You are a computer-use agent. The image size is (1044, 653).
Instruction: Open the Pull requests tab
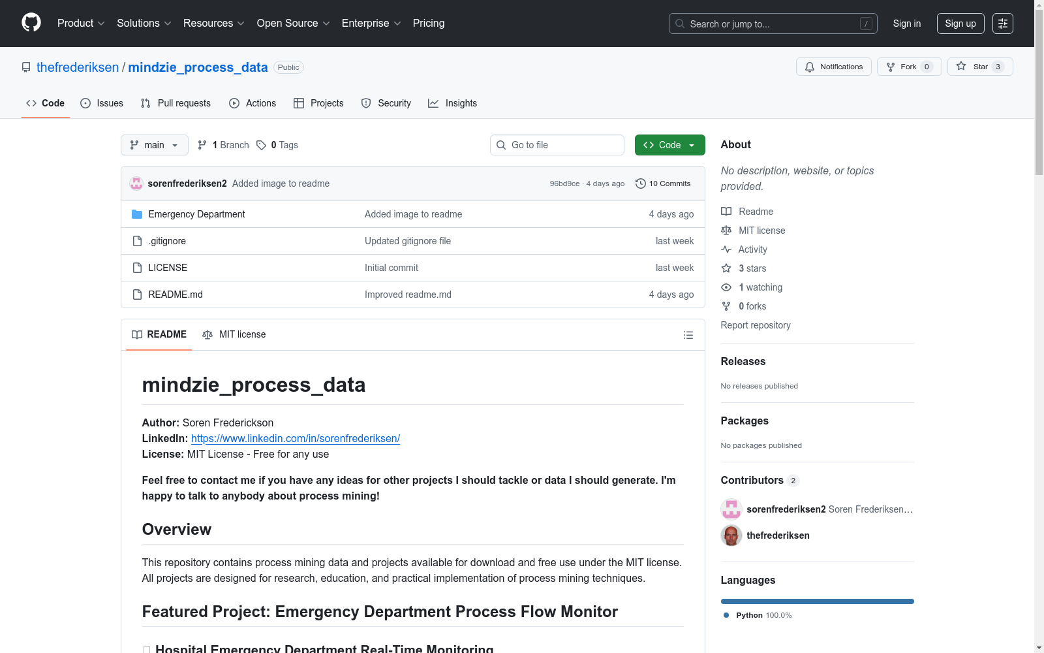(176, 103)
